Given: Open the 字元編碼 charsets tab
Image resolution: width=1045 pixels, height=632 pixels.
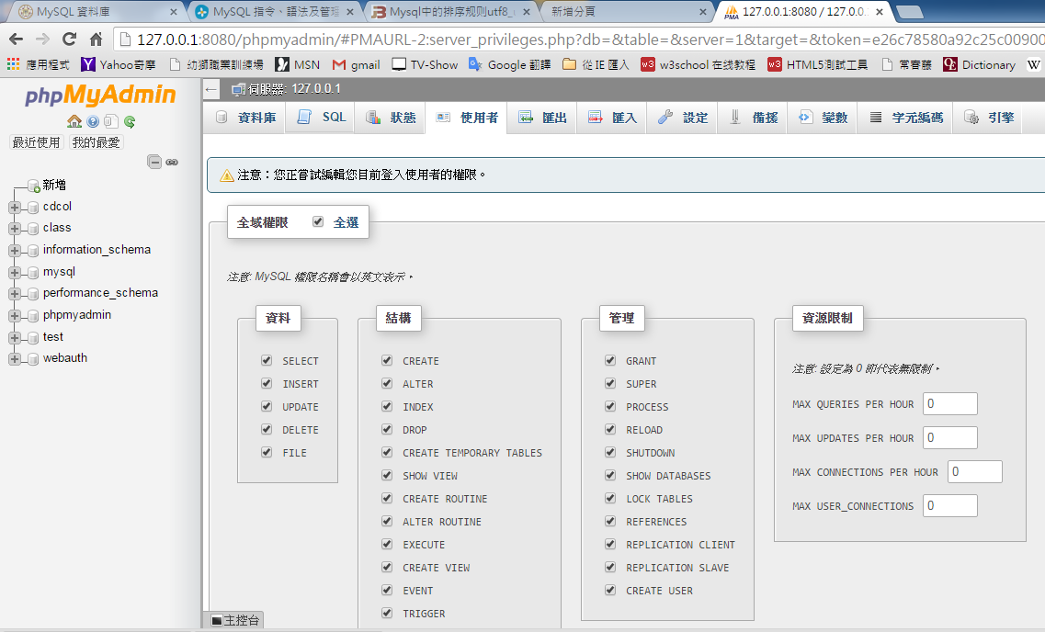Looking at the screenshot, I should pyautogui.click(x=906, y=118).
